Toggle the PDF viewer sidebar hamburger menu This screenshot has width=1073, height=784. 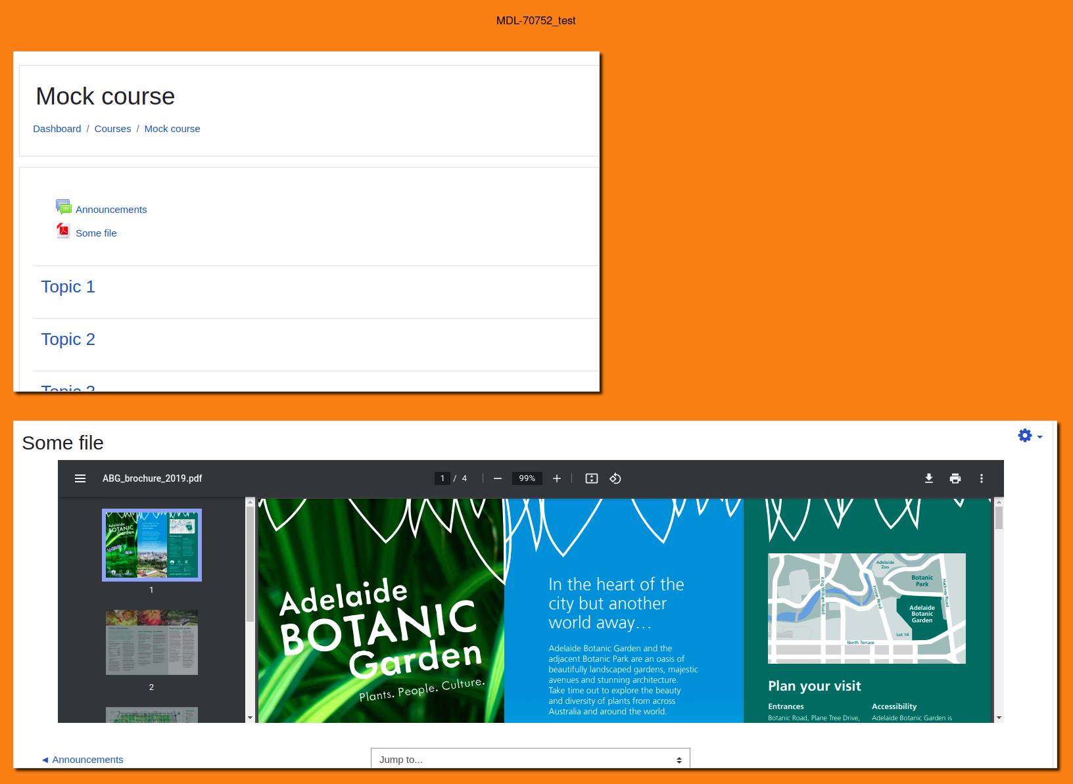[x=80, y=478]
